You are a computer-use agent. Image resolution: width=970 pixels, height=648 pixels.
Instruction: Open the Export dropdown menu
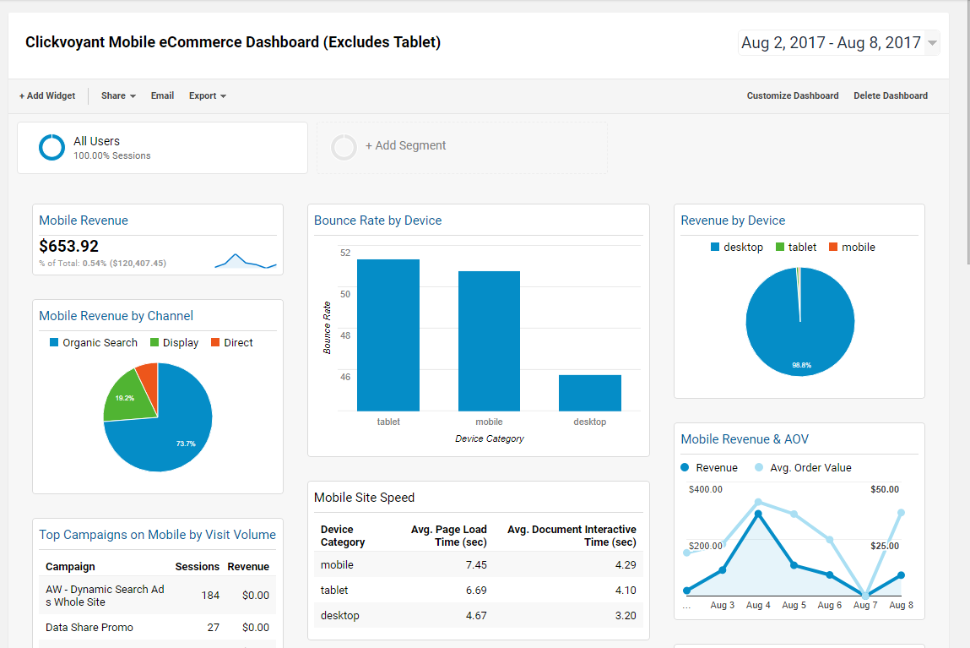(207, 96)
